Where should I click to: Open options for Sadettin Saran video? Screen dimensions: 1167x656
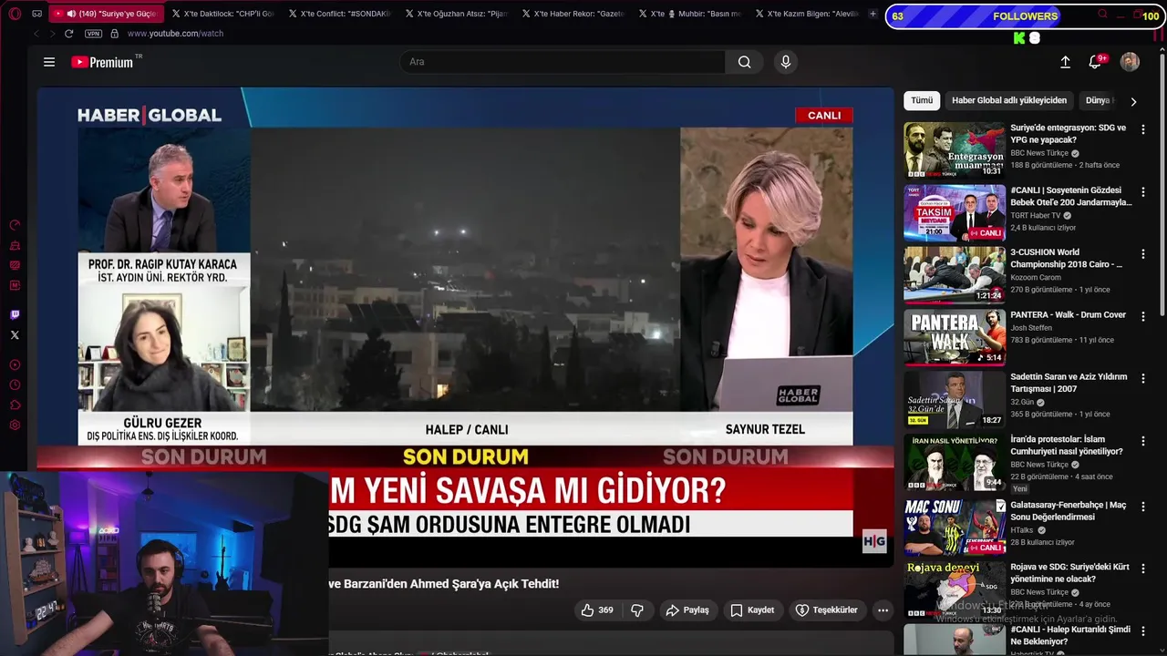[1142, 379]
